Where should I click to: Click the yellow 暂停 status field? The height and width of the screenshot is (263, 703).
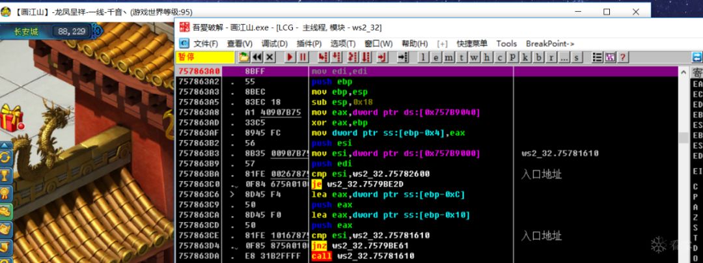206,57
